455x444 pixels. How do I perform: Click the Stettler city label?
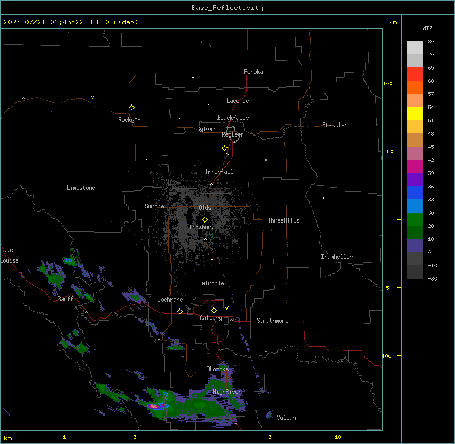335,125
